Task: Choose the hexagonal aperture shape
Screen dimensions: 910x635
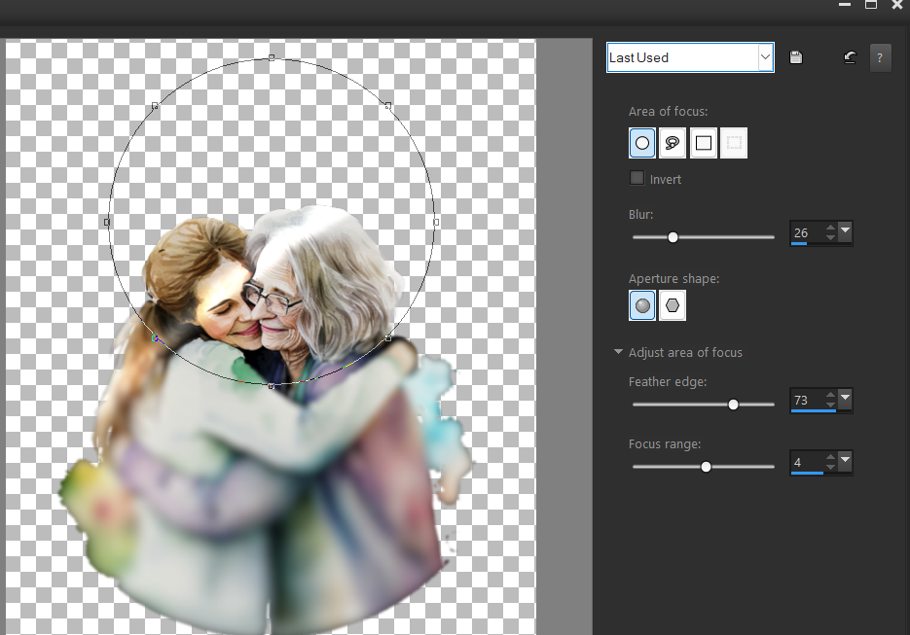Action: click(x=673, y=306)
